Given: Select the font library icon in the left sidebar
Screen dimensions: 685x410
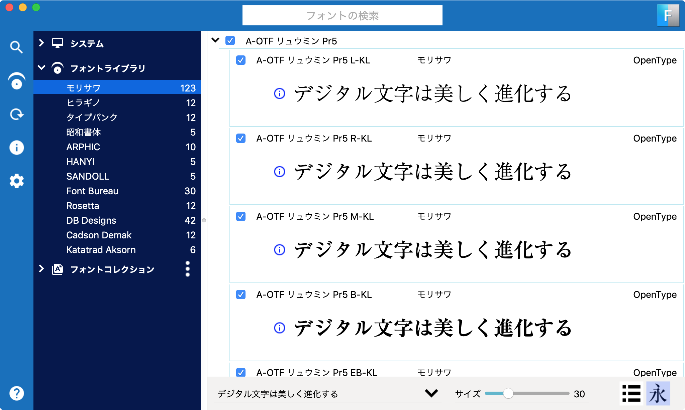Looking at the screenshot, I should (16, 81).
